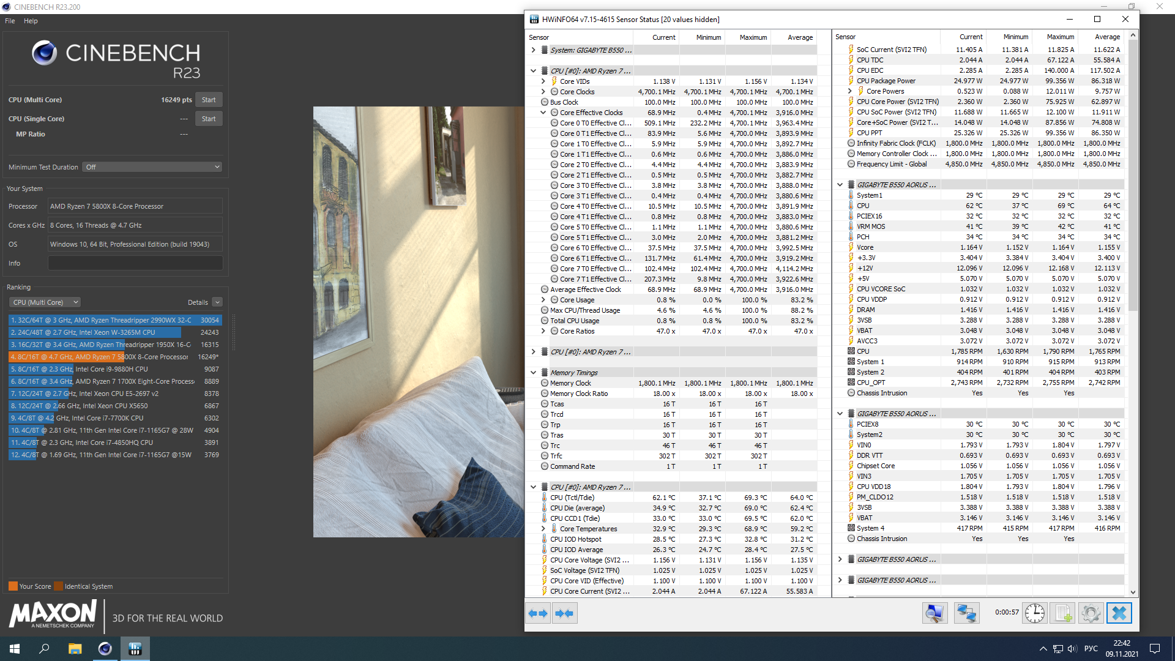Open the HWiNFO monitor summary (magnifier) icon

click(934, 613)
